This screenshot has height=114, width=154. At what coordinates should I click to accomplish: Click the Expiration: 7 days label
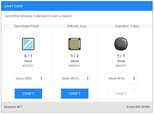pyautogui.click(x=127, y=26)
